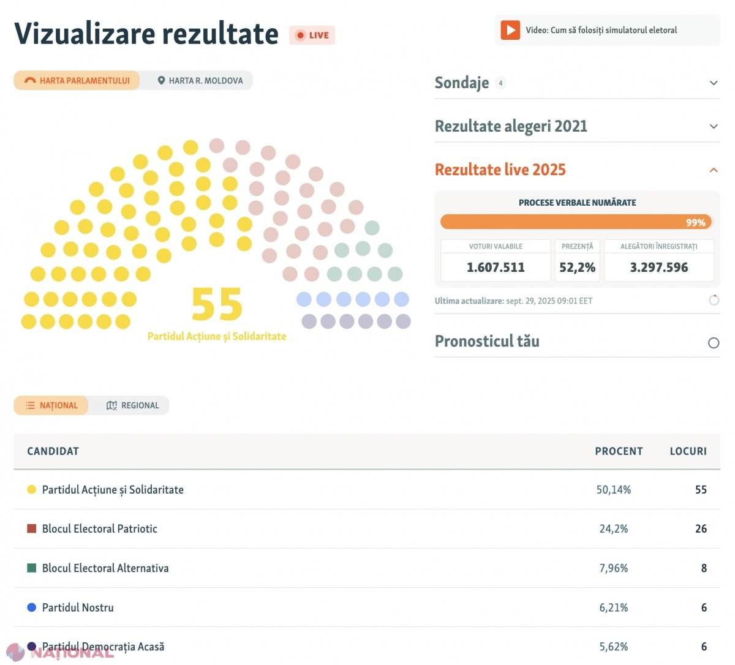Image resolution: width=735 pixels, height=665 pixels.
Task: Toggle the Pronosticul tău radio circle
Action: tap(714, 343)
